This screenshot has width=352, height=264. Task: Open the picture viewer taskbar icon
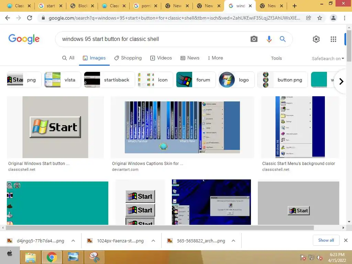tap(73, 257)
